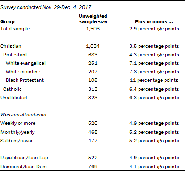Image resolution: width=186 pixels, height=171 pixels.
Task: Select the Republican/lean Rep. label
Action: coord(25,158)
